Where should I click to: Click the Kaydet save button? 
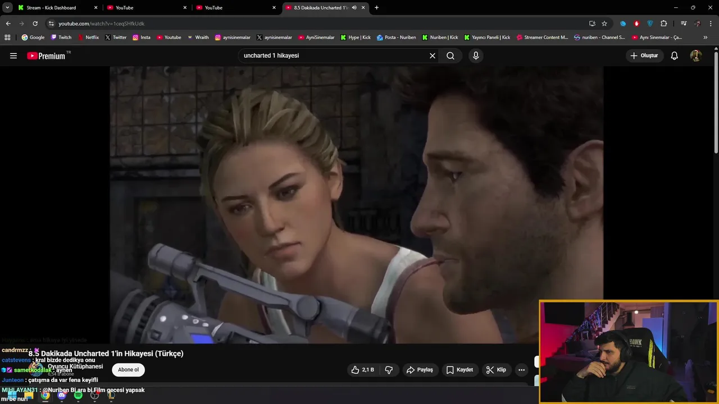pyautogui.click(x=459, y=370)
